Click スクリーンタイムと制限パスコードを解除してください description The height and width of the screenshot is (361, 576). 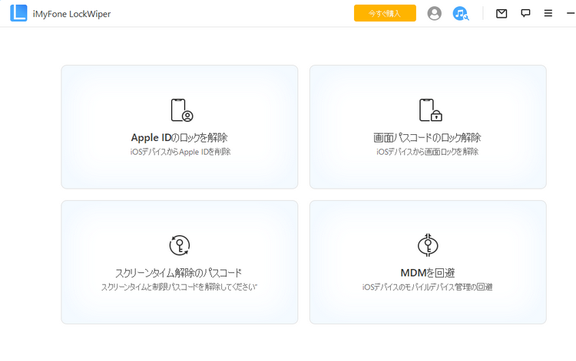pos(179,287)
